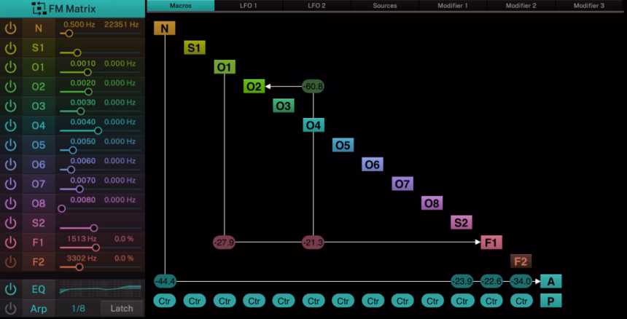
Task: Toggle the EQ power button
Action: tap(10, 289)
